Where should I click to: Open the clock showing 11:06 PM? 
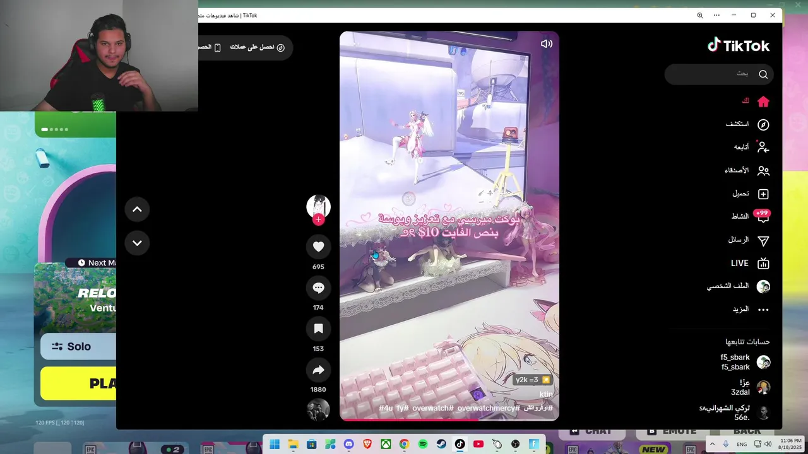point(791,444)
